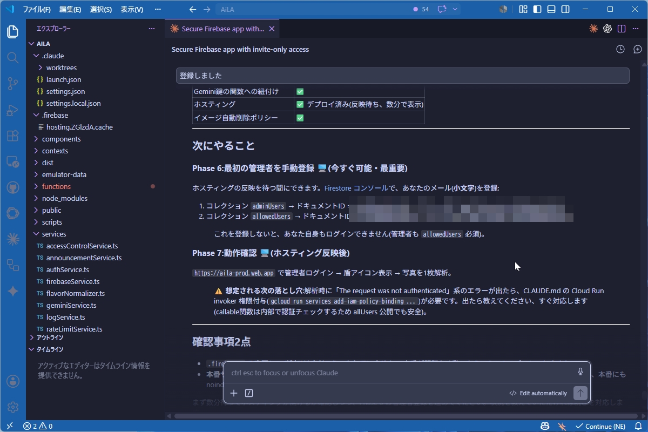Open settings.local.json file
The width and height of the screenshot is (648, 432).
[96, 103]
